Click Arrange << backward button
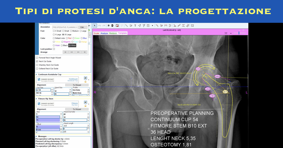 click(72, 52)
